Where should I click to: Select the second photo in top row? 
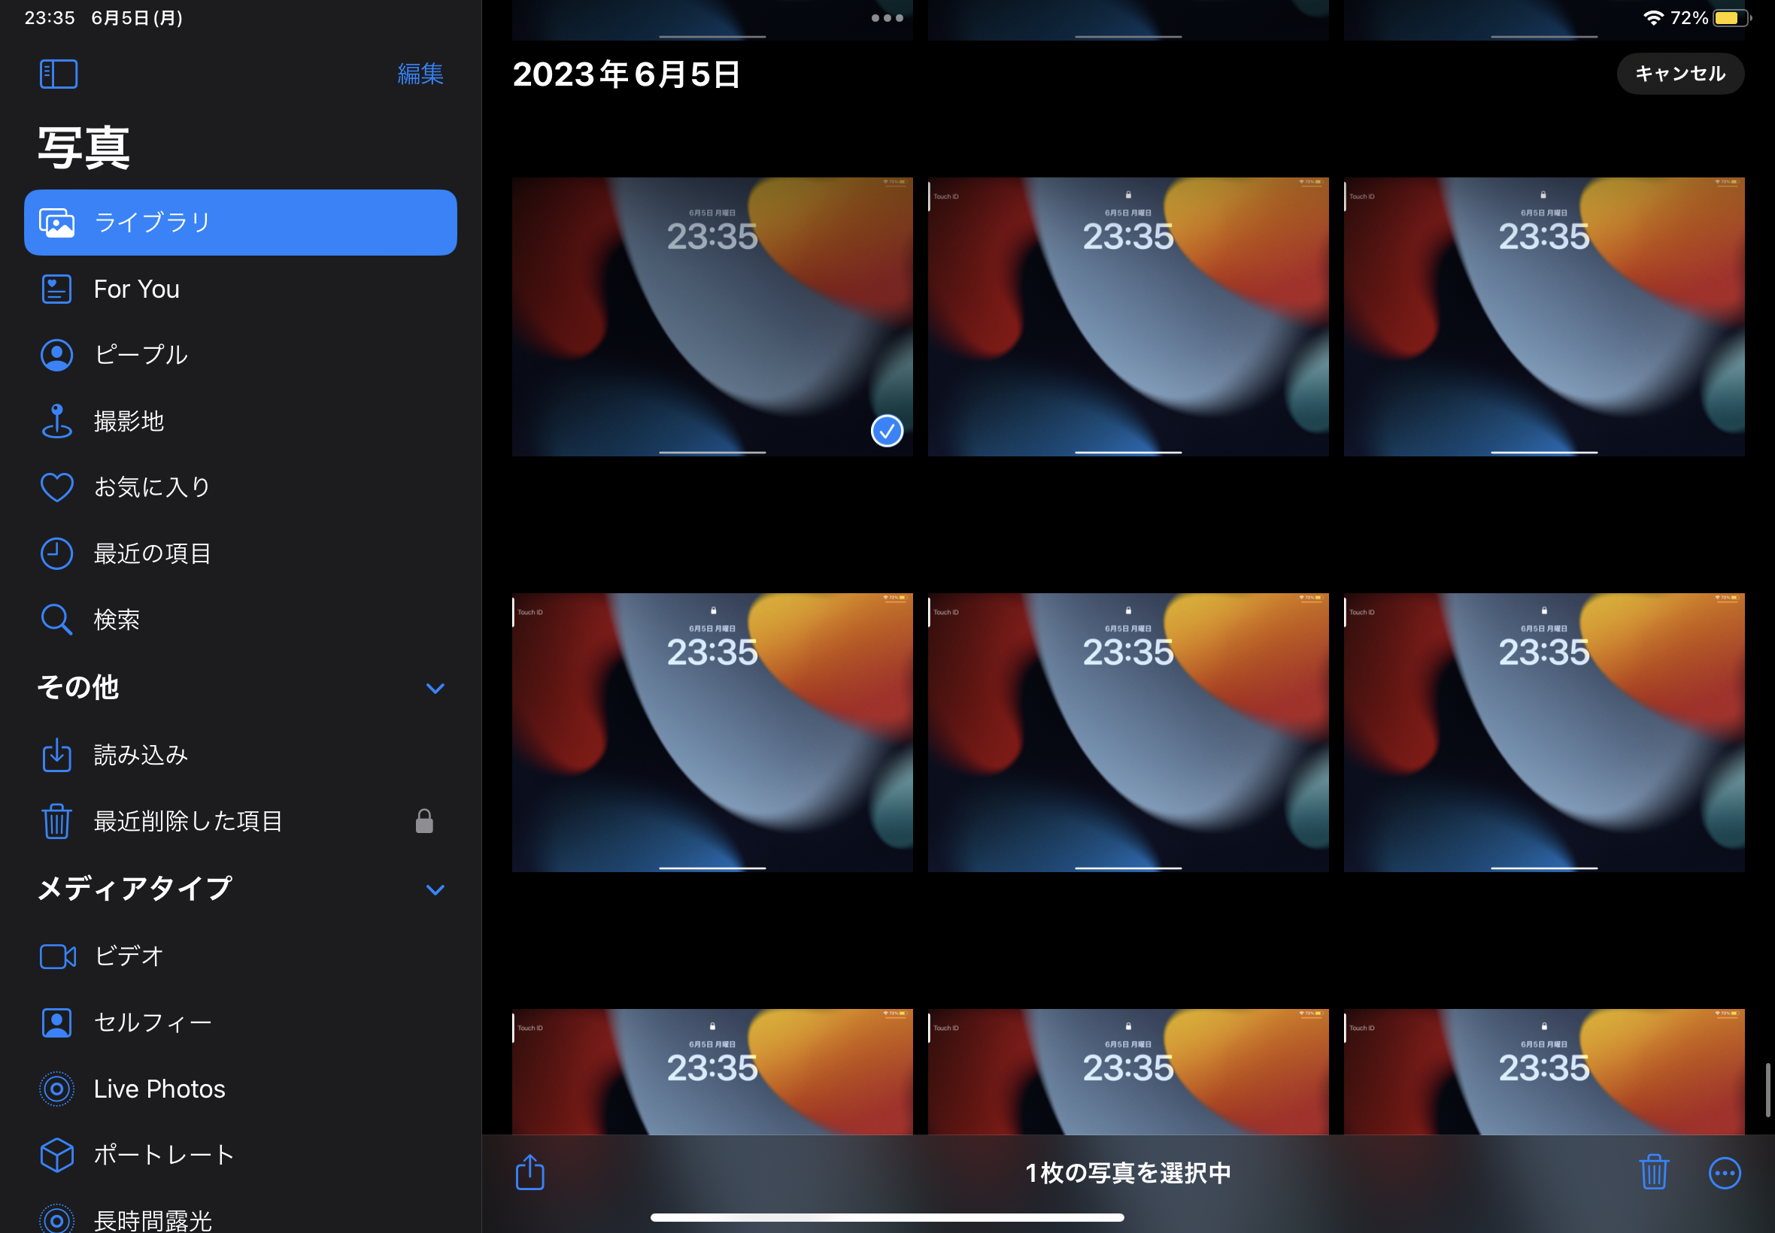(x=1127, y=317)
